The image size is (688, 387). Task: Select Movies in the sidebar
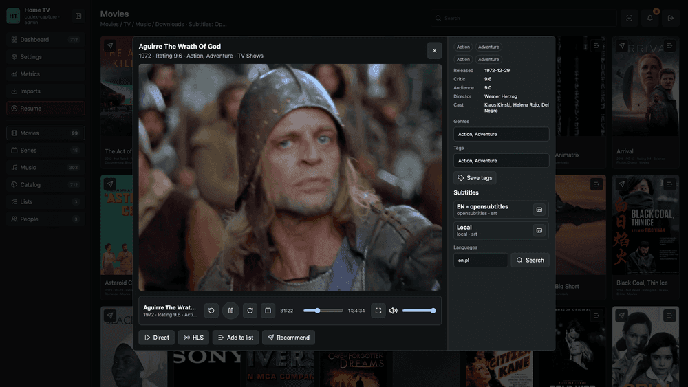tap(45, 133)
